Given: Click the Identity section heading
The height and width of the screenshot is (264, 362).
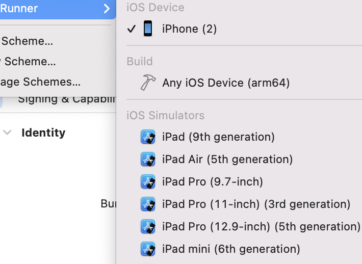Looking at the screenshot, I should [x=43, y=133].
